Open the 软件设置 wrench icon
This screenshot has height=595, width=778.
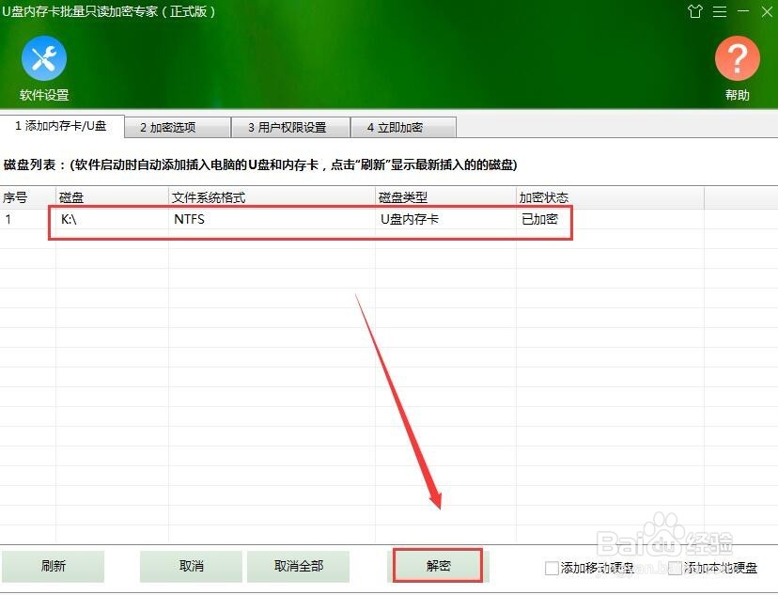43,59
